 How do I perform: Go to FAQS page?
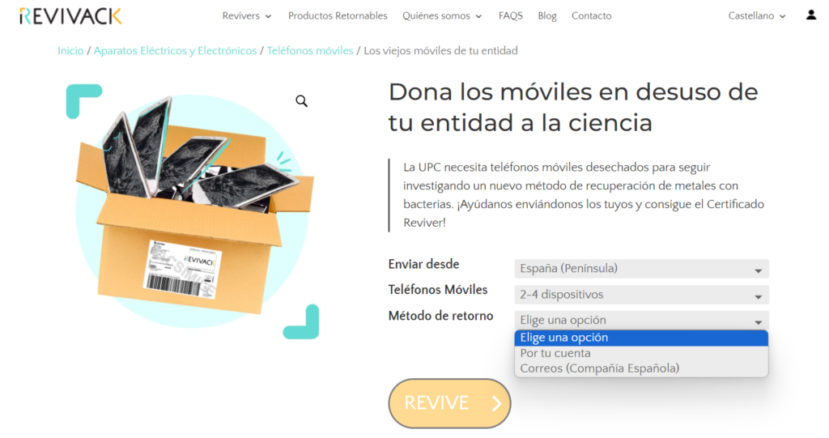coord(510,16)
